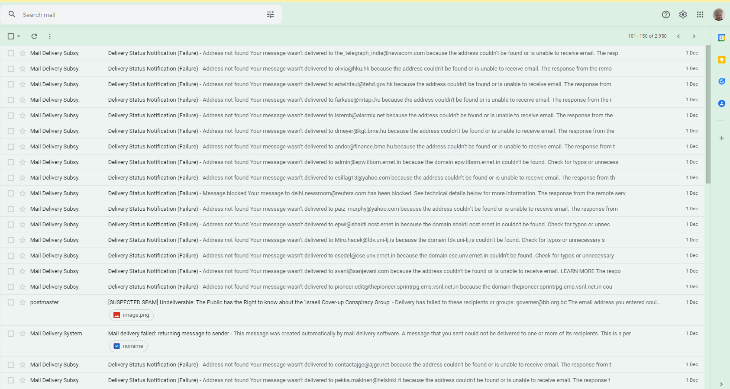Viewport: 730px width, 389px height.
Task: Open the csedel@cse.unv.ernet.in failure email
Action: tap(352, 256)
